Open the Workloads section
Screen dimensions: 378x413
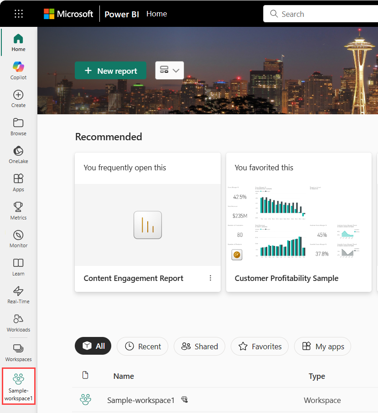click(18, 322)
